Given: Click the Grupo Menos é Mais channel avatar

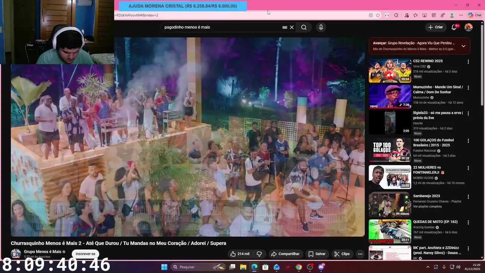Looking at the screenshot, I should coord(16,254).
